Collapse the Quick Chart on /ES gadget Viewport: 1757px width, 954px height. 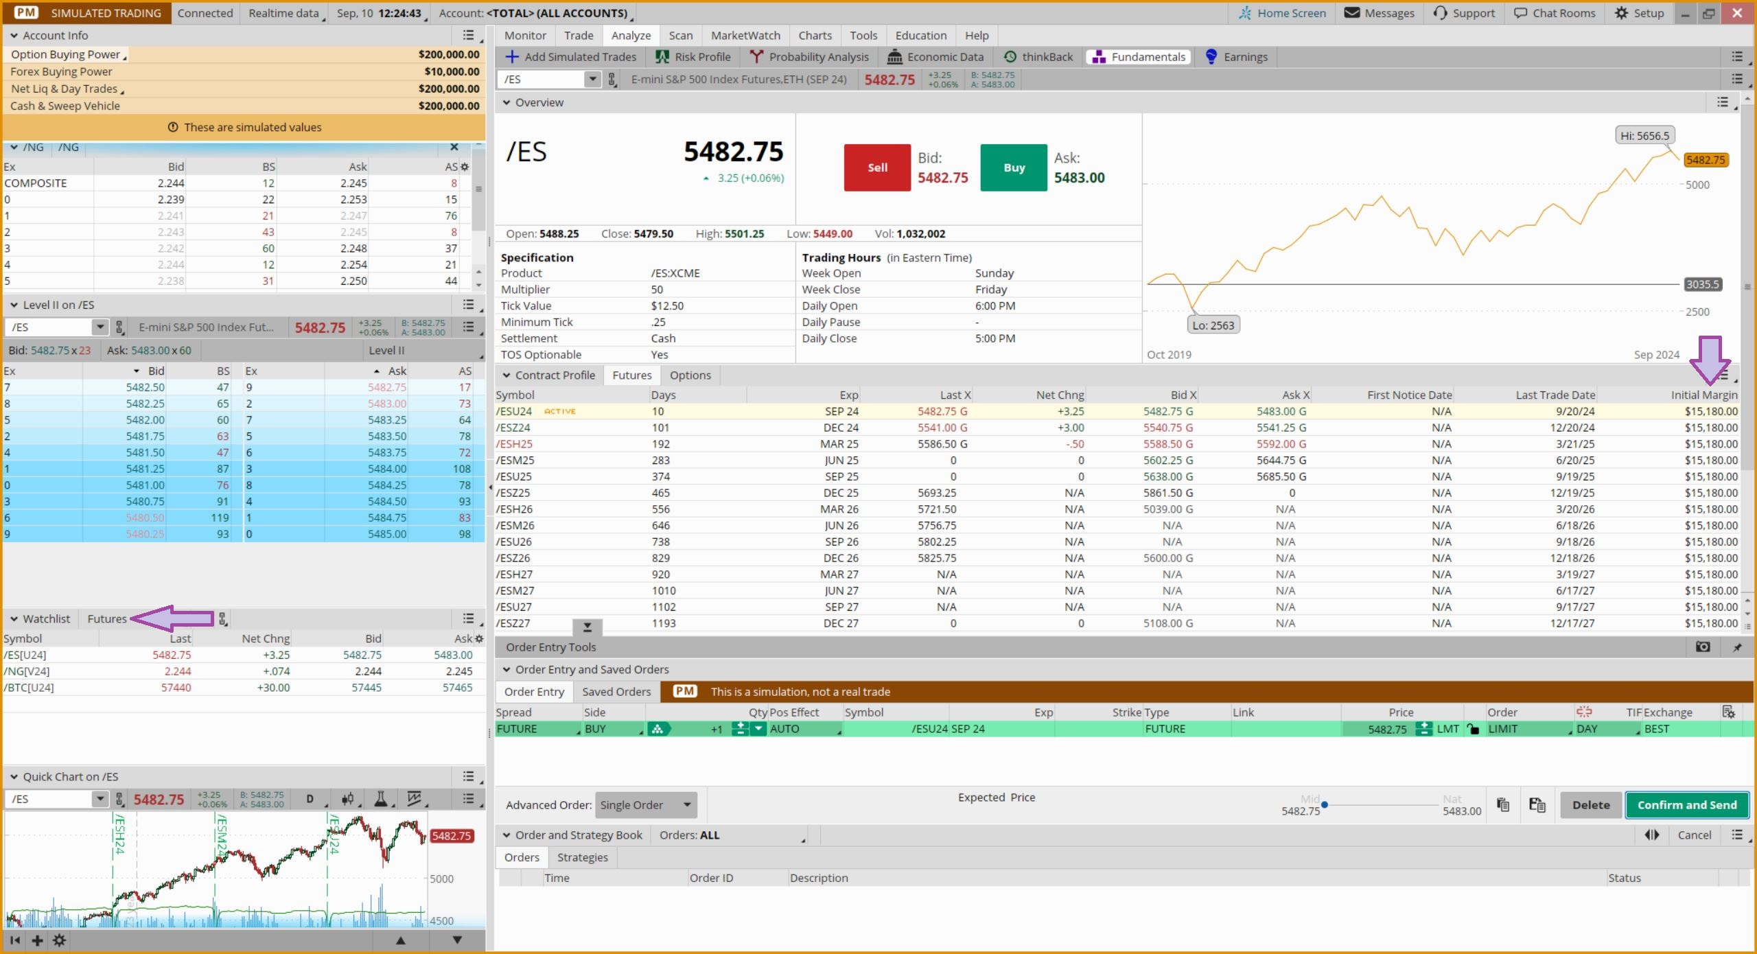pos(14,776)
